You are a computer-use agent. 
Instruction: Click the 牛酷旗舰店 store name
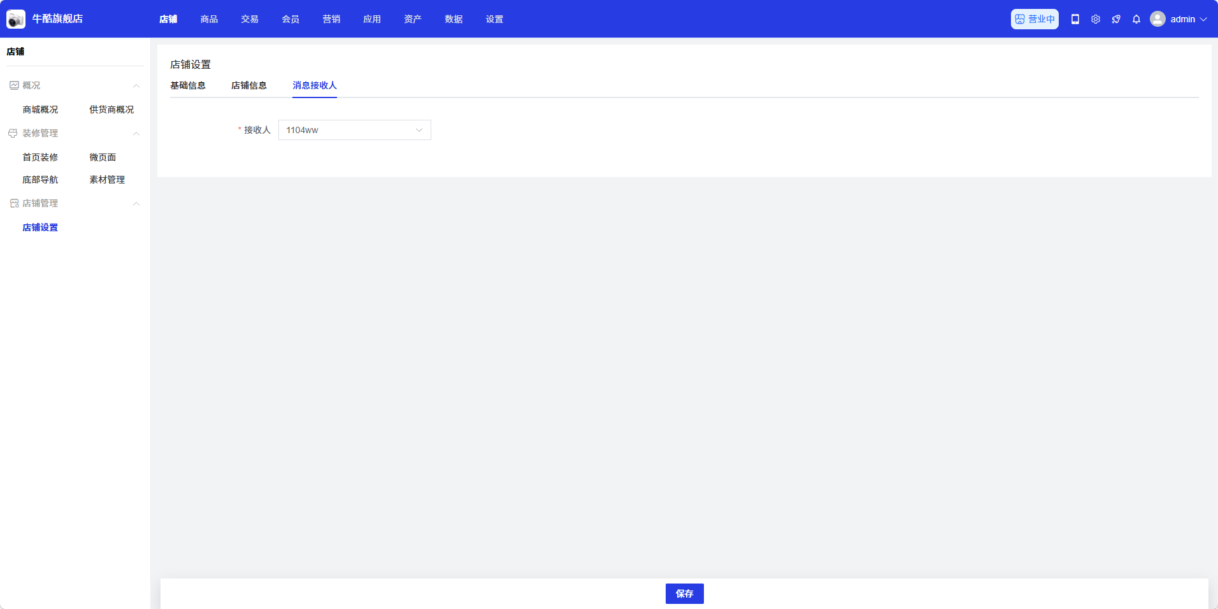[57, 19]
